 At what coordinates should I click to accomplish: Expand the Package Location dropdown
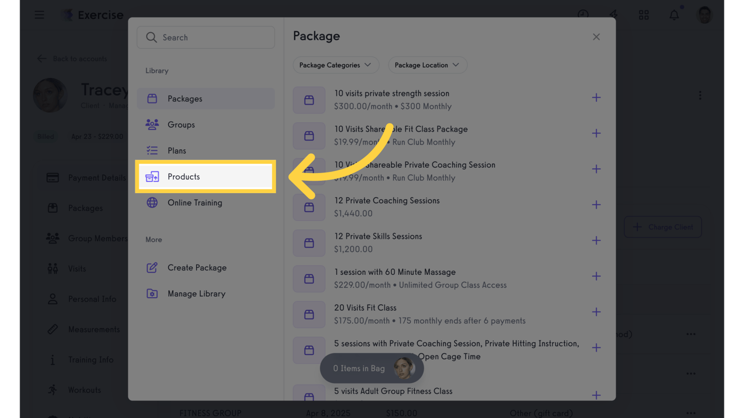point(428,65)
